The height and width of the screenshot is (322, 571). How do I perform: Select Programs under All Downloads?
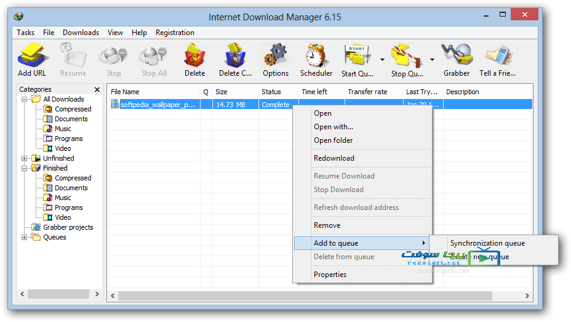point(68,139)
